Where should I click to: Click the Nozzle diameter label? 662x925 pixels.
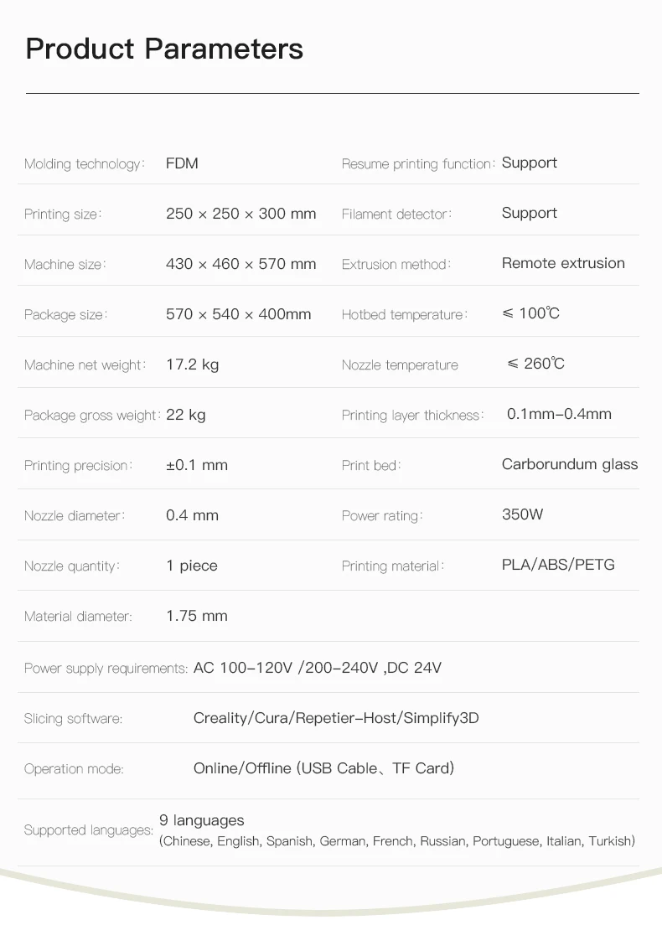click(74, 516)
